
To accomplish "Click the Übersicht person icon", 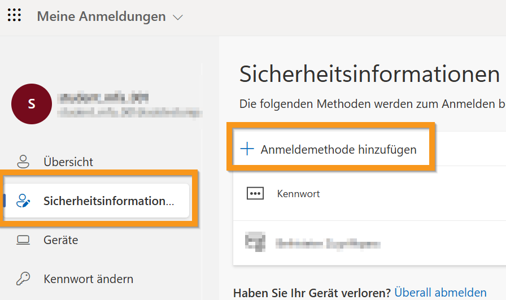I will (x=23, y=162).
